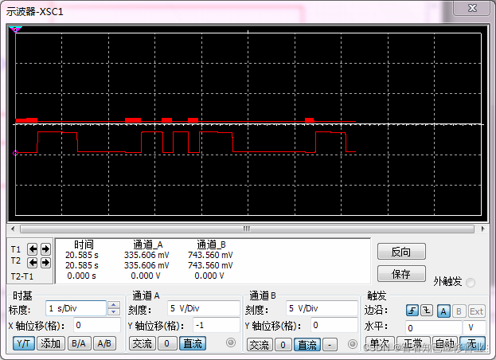Select 添加 add display mode

pos(51,343)
